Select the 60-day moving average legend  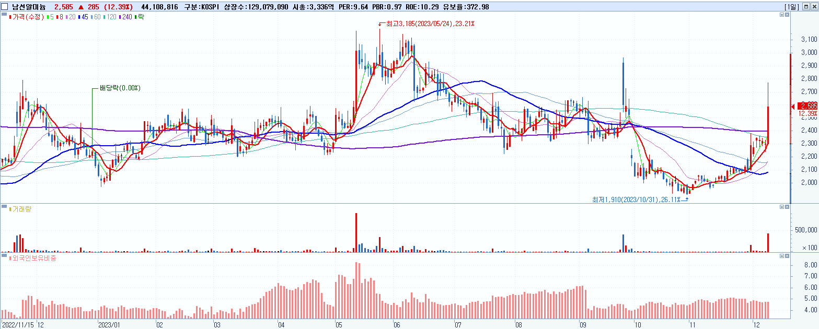[96, 17]
